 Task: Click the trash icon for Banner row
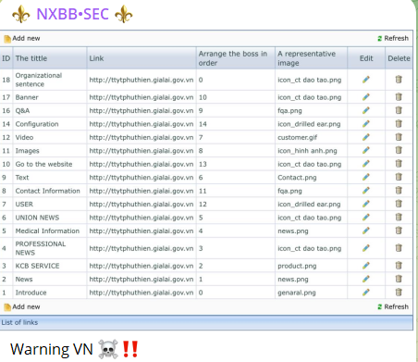coord(399,97)
